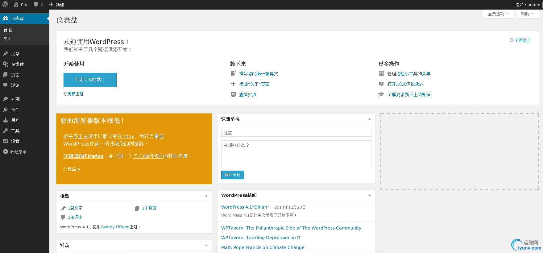This screenshot has height=253, width=543.
Task: Click the comment icon beside 1条评论
Action: 63,217
